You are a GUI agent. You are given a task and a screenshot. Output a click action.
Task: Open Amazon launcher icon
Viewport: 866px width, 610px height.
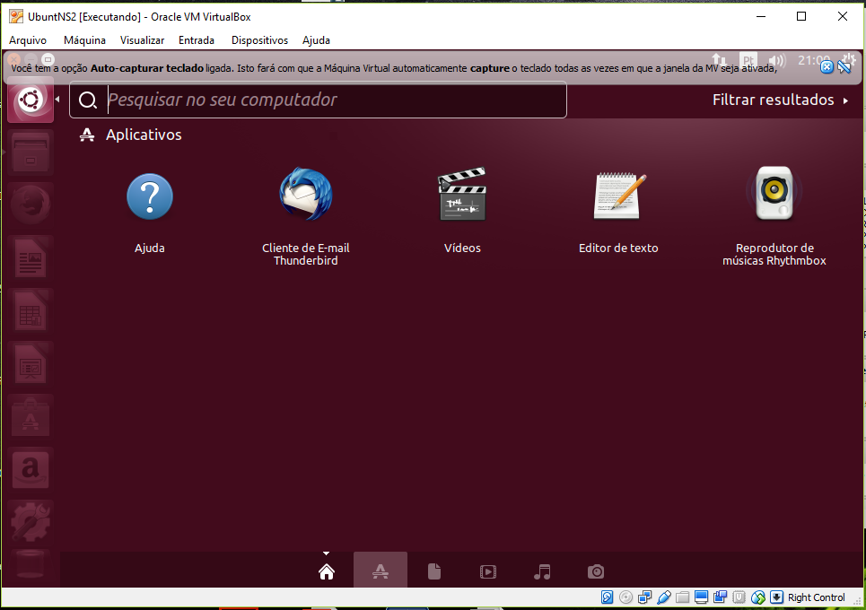click(x=31, y=470)
